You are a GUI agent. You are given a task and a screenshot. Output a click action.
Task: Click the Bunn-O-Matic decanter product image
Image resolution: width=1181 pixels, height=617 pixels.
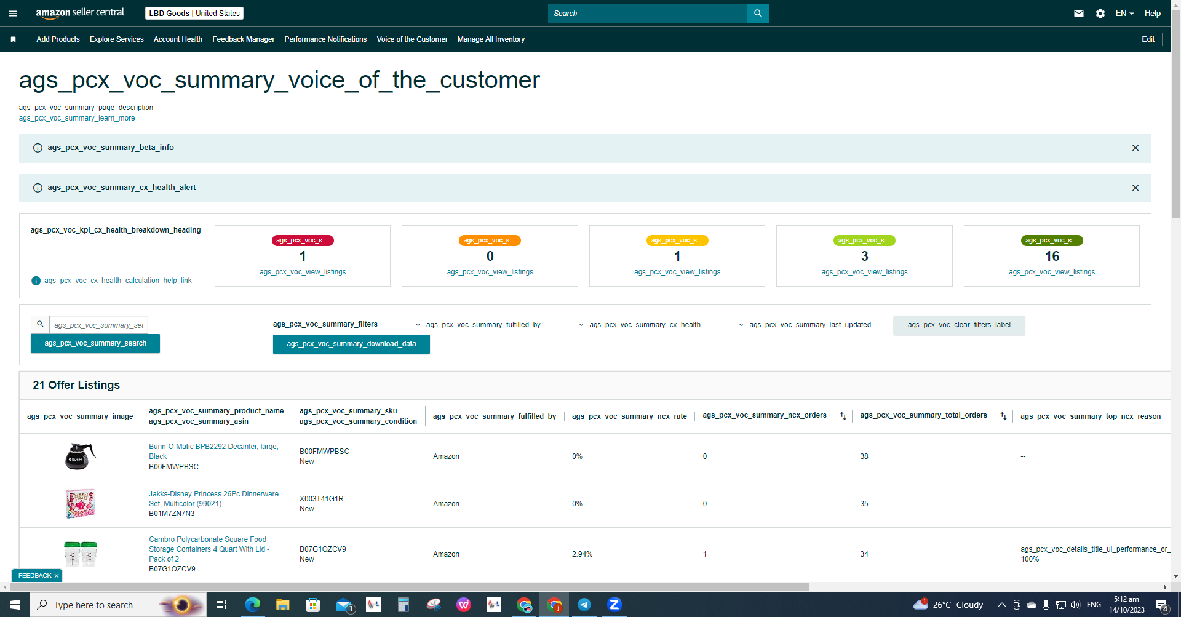pyautogui.click(x=81, y=456)
